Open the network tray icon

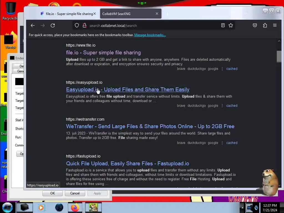pos(249,207)
